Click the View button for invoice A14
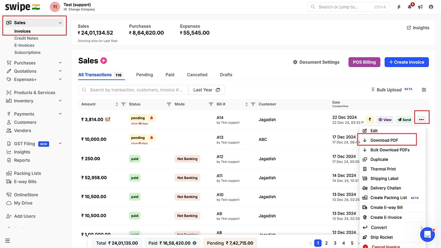The width and height of the screenshot is (441, 248). (385, 119)
